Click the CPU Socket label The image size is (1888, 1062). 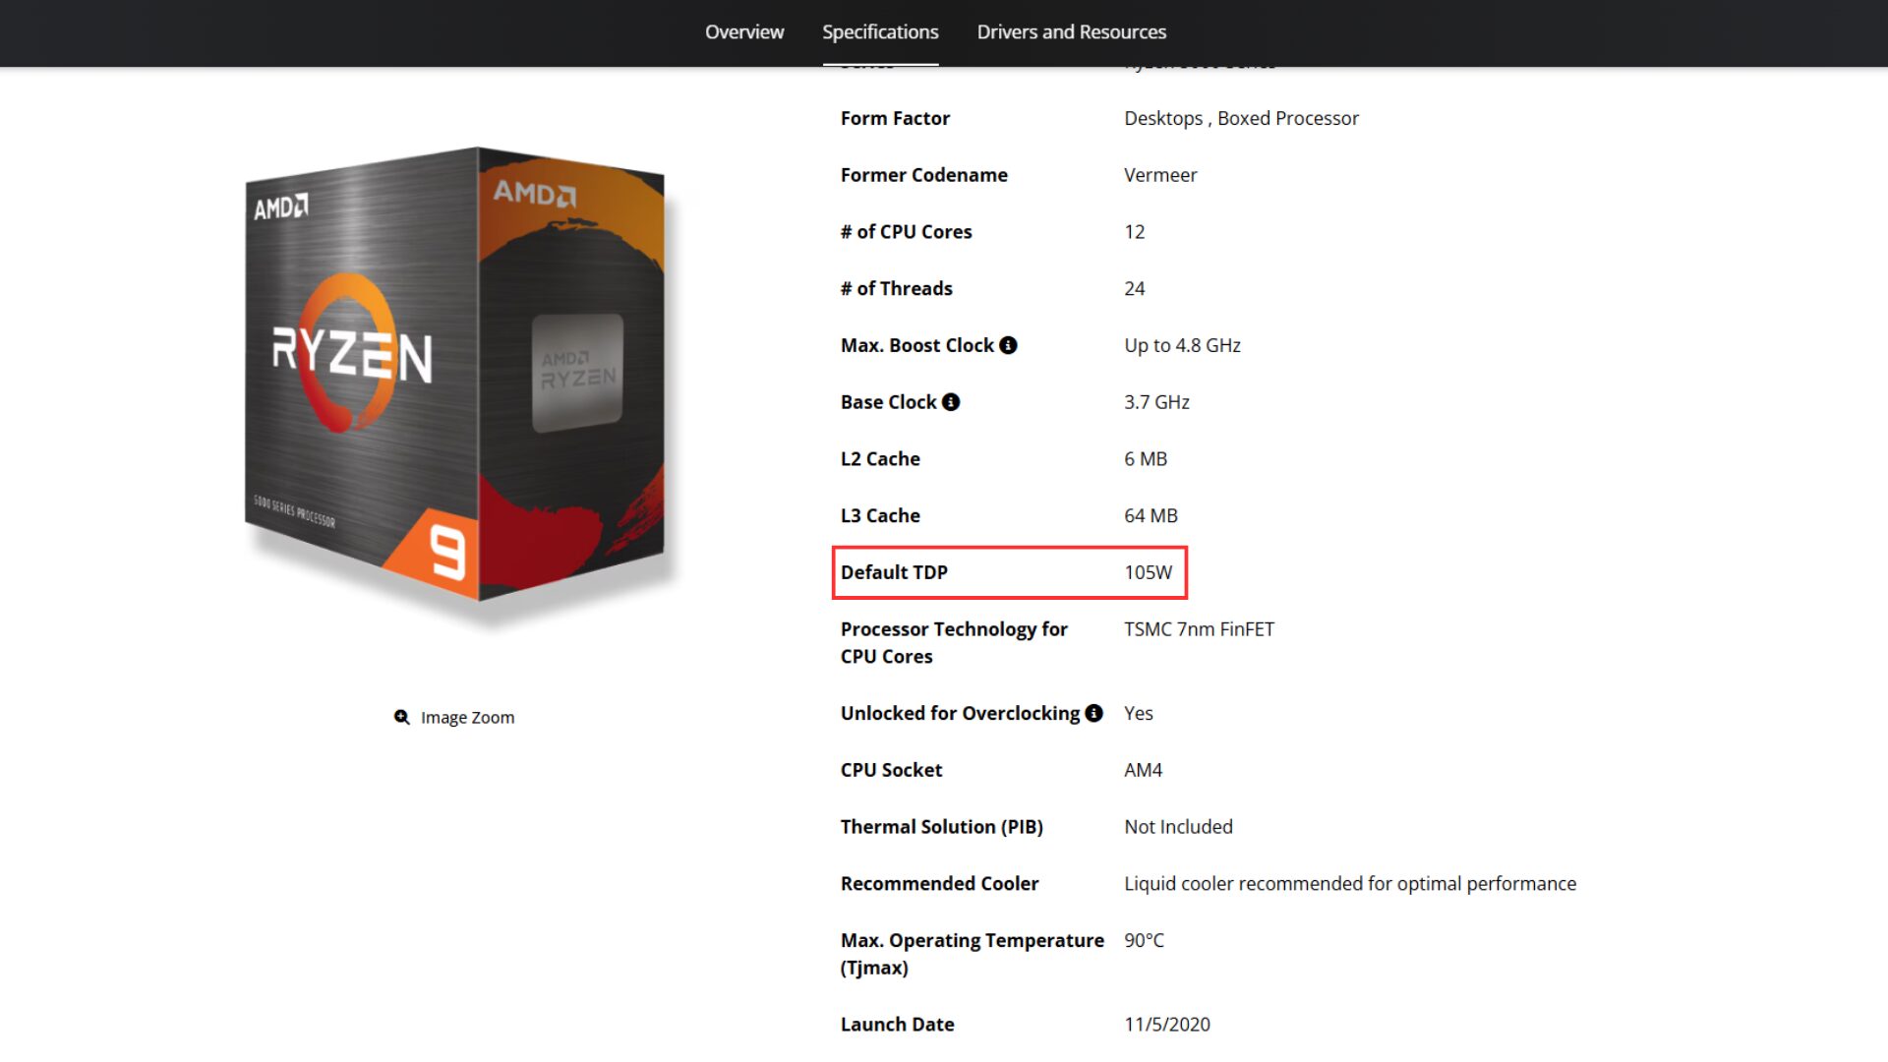(891, 770)
